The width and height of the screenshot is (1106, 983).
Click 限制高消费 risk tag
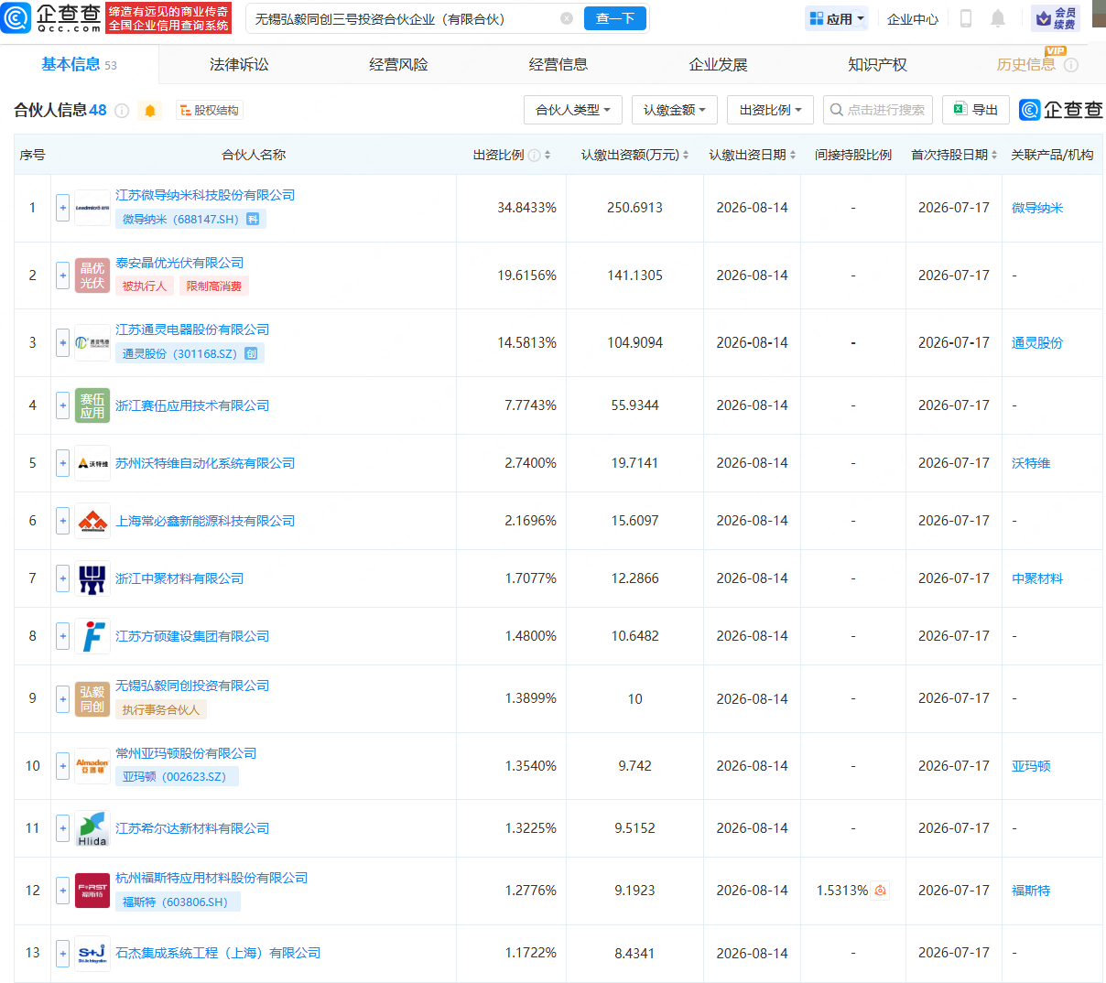[214, 286]
